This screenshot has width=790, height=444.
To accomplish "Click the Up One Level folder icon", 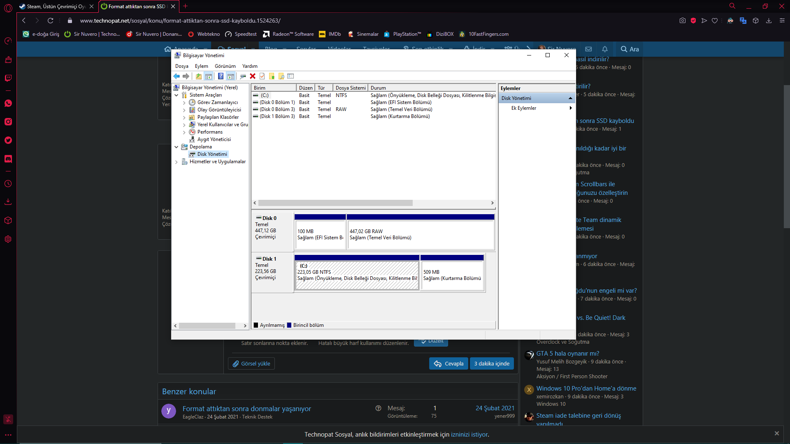I will click(199, 76).
